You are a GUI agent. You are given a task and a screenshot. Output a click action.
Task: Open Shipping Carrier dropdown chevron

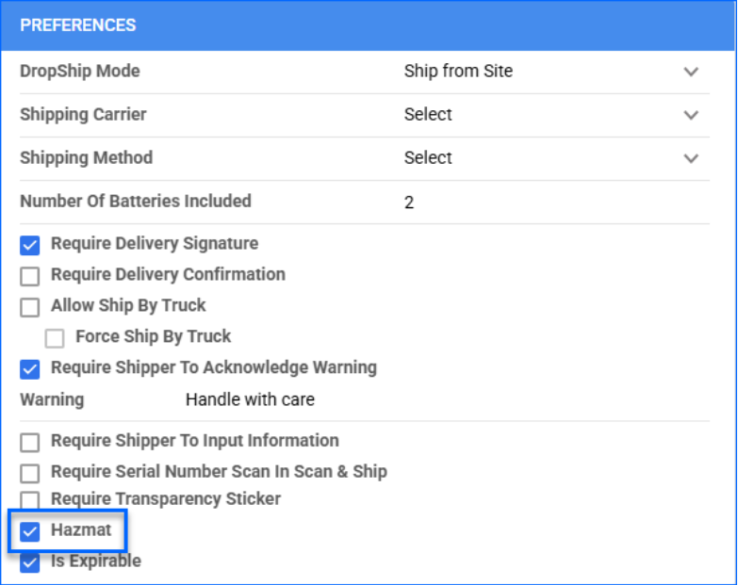point(691,115)
